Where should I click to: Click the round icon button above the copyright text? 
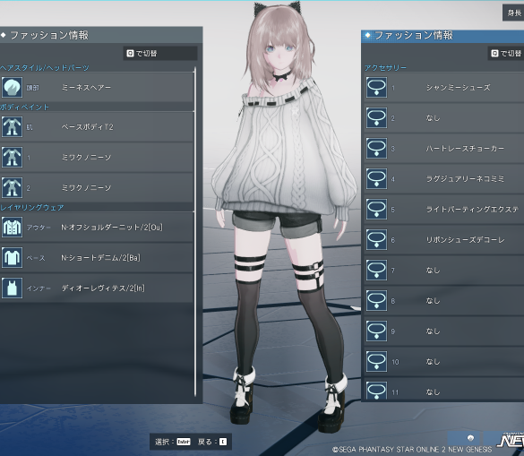coord(470,438)
